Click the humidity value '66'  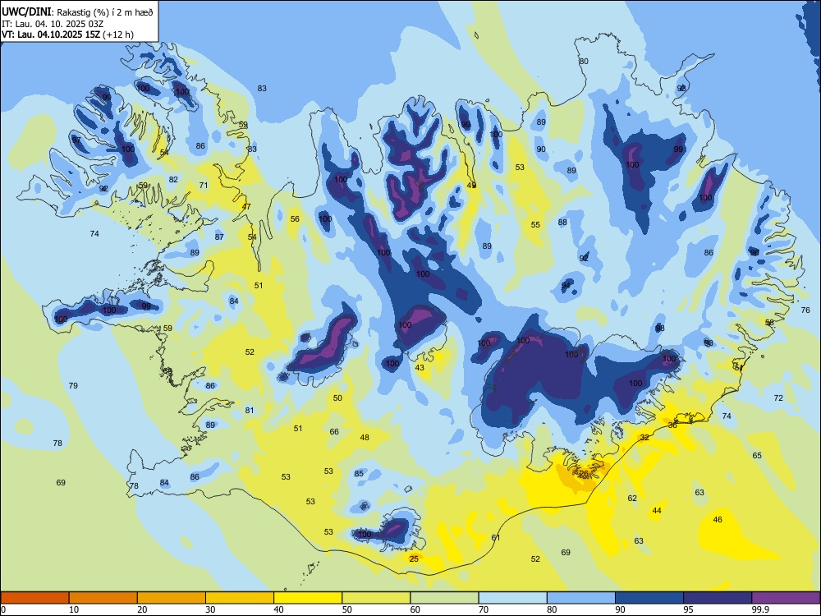(x=334, y=432)
